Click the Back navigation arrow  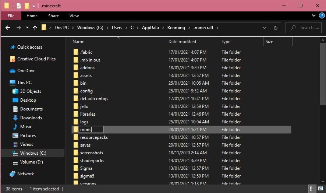8,28
